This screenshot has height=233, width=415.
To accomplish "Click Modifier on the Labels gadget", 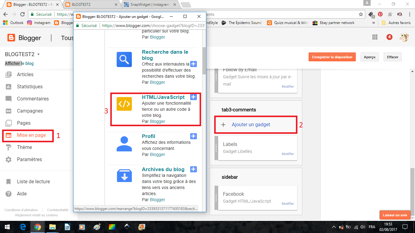I will click(287, 154).
